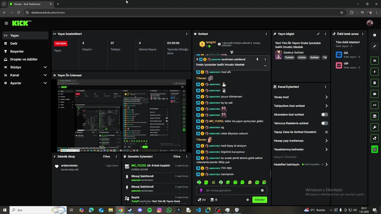Click Filtre in Denetim Eylemleri panel
The image size is (381, 214).
tap(177, 157)
